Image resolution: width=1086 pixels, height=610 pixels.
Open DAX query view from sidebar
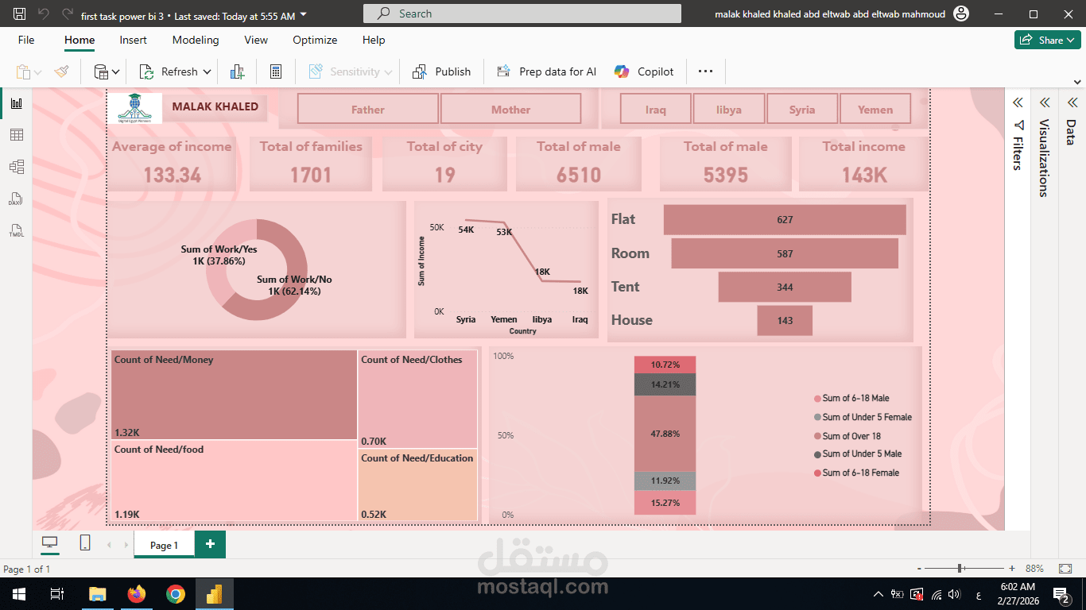coord(16,199)
